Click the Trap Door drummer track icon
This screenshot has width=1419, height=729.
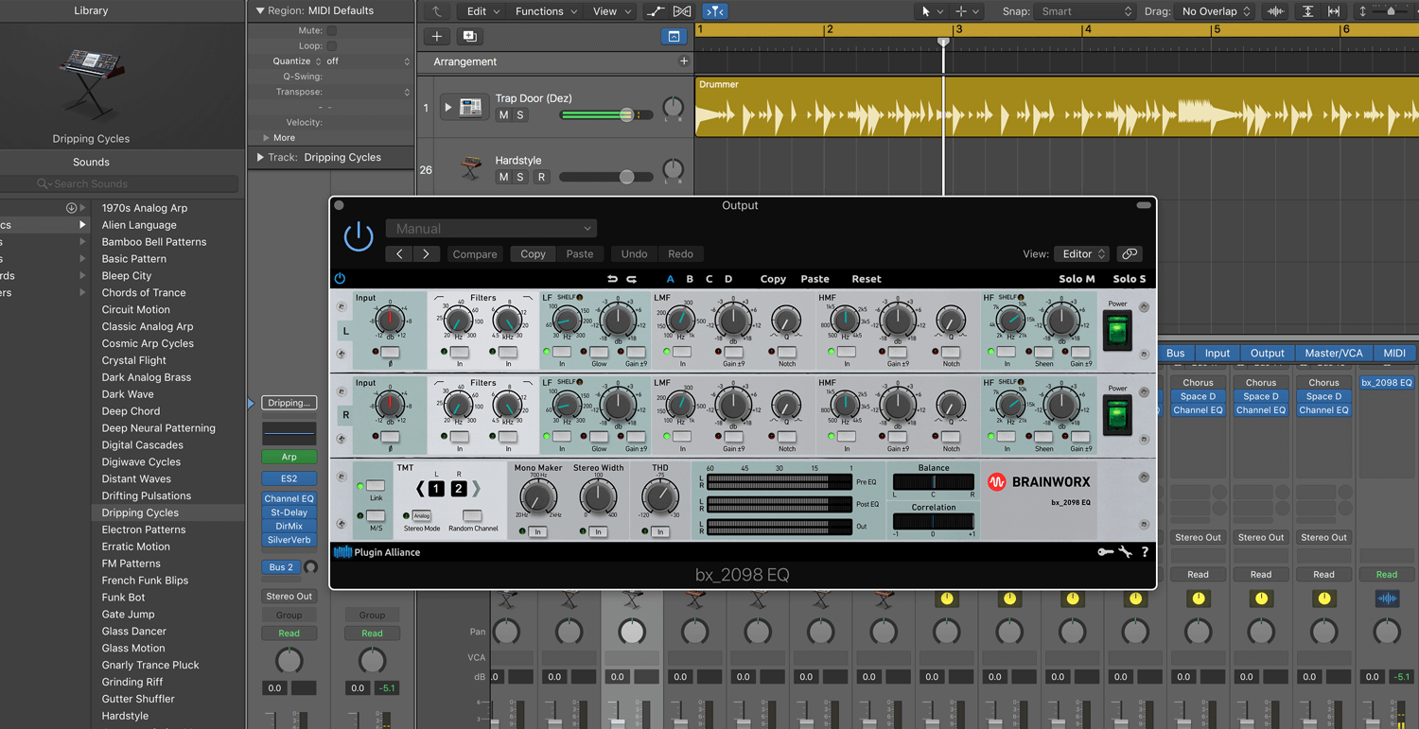pyautogui.click(x=470, y=107)
